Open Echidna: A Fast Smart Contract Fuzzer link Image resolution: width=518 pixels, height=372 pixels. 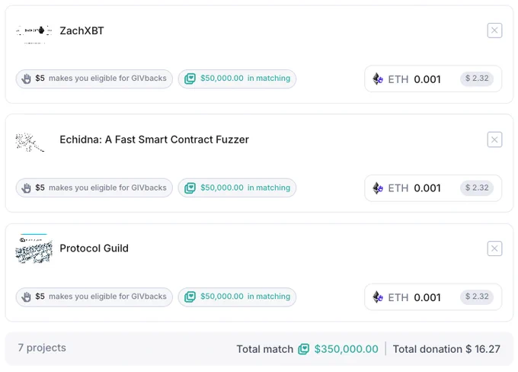pos(154,139)
